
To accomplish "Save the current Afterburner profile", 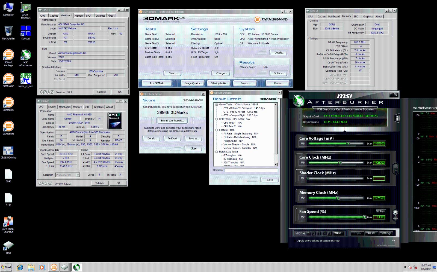I will pos(338,233).
